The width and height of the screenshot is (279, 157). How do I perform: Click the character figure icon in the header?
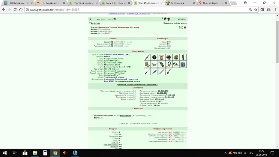[x=168, y=19]
